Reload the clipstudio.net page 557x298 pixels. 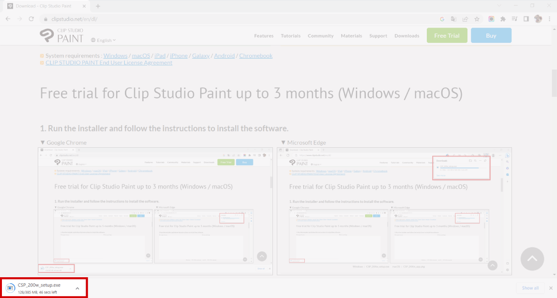tap(31, 19)
